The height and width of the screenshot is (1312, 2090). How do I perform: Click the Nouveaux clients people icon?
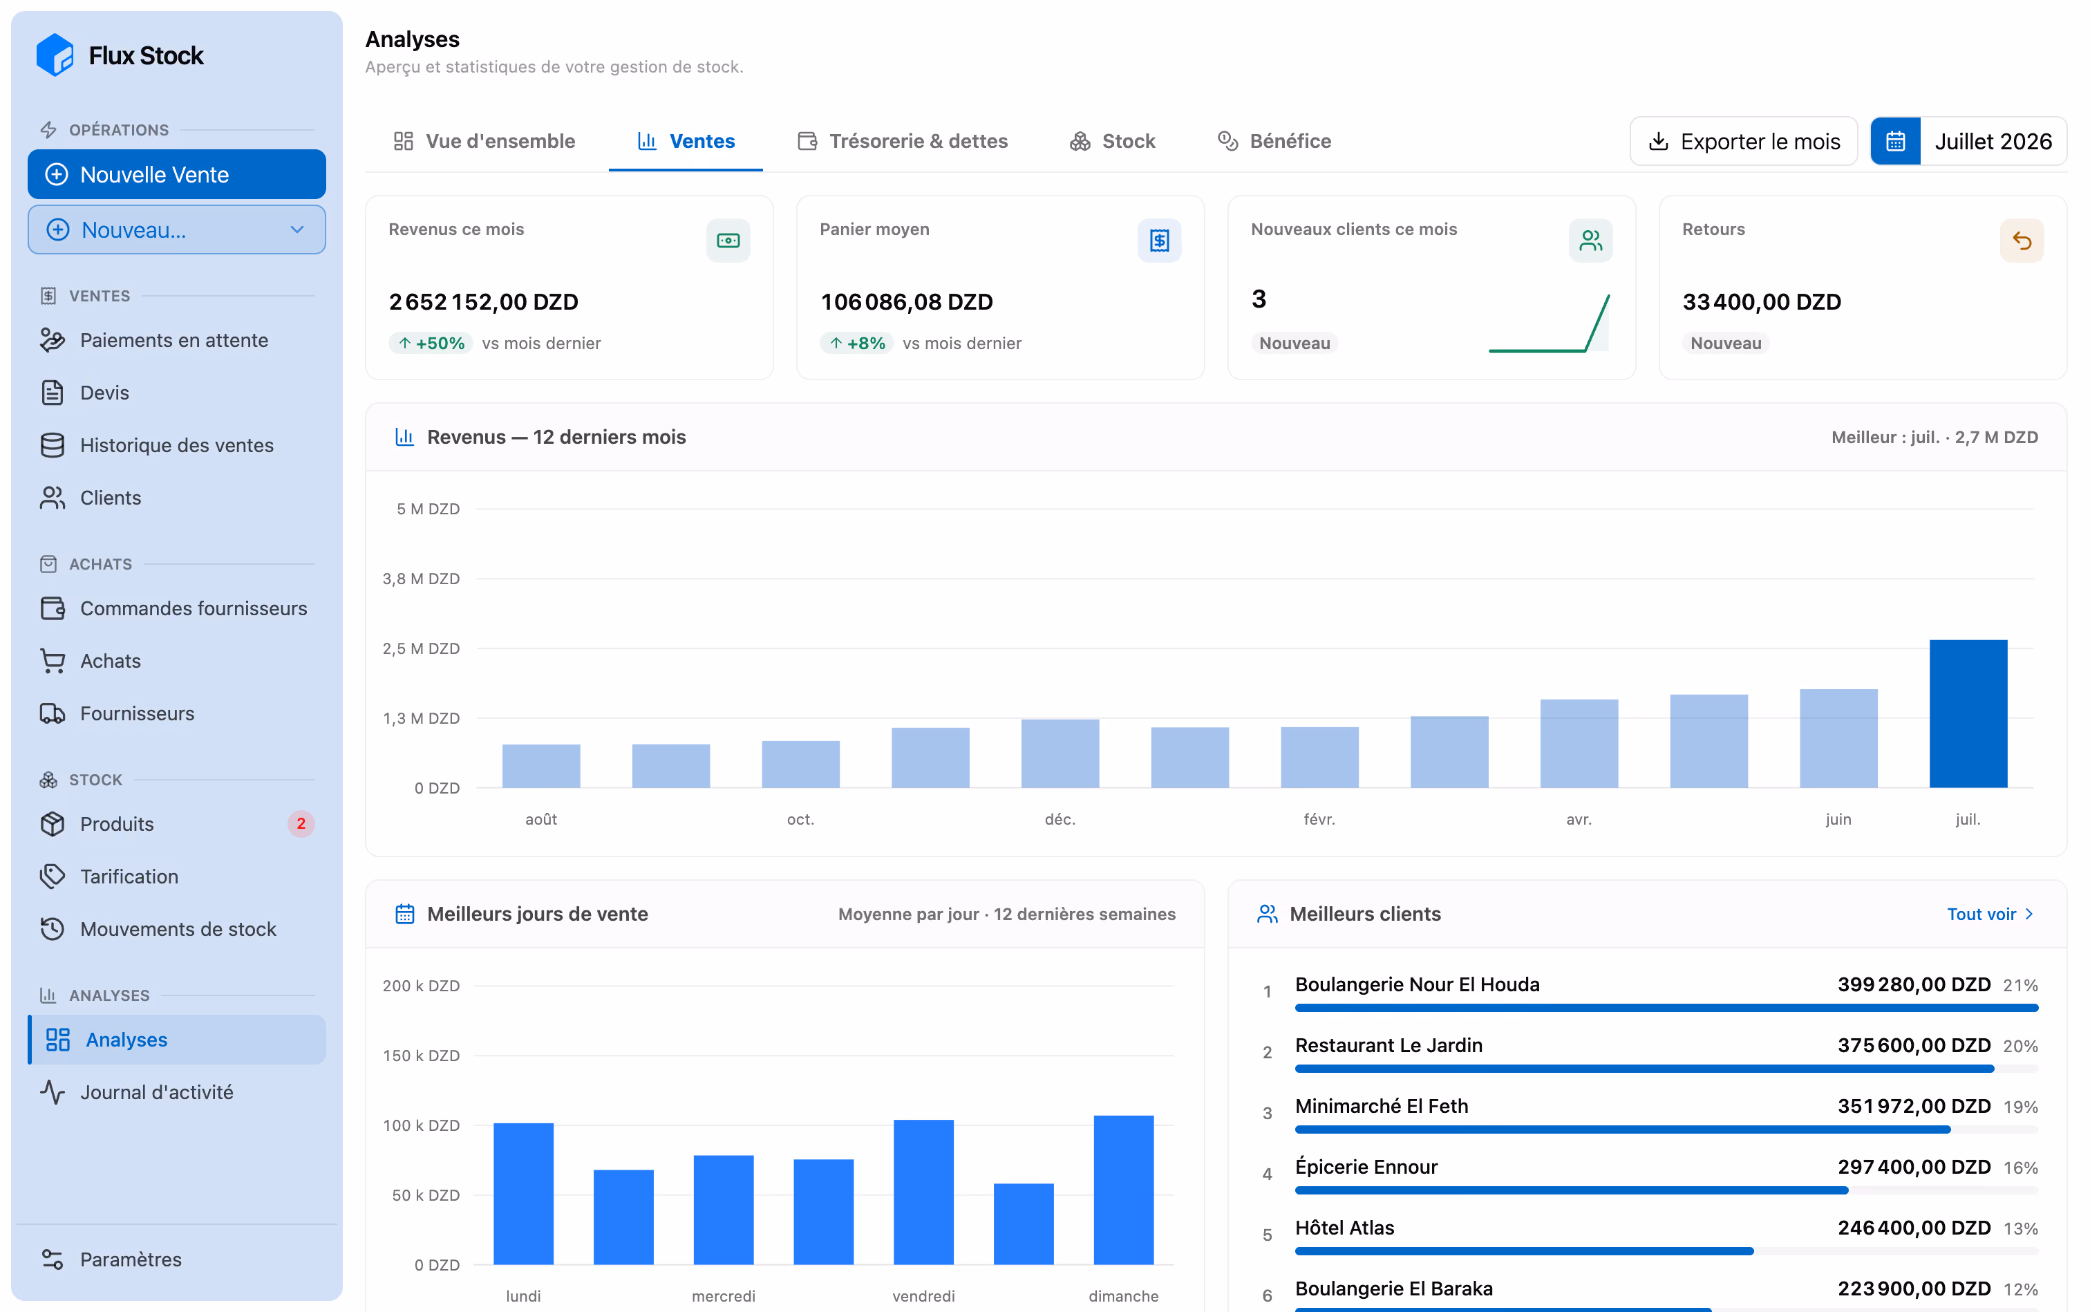pos(1590,241)
